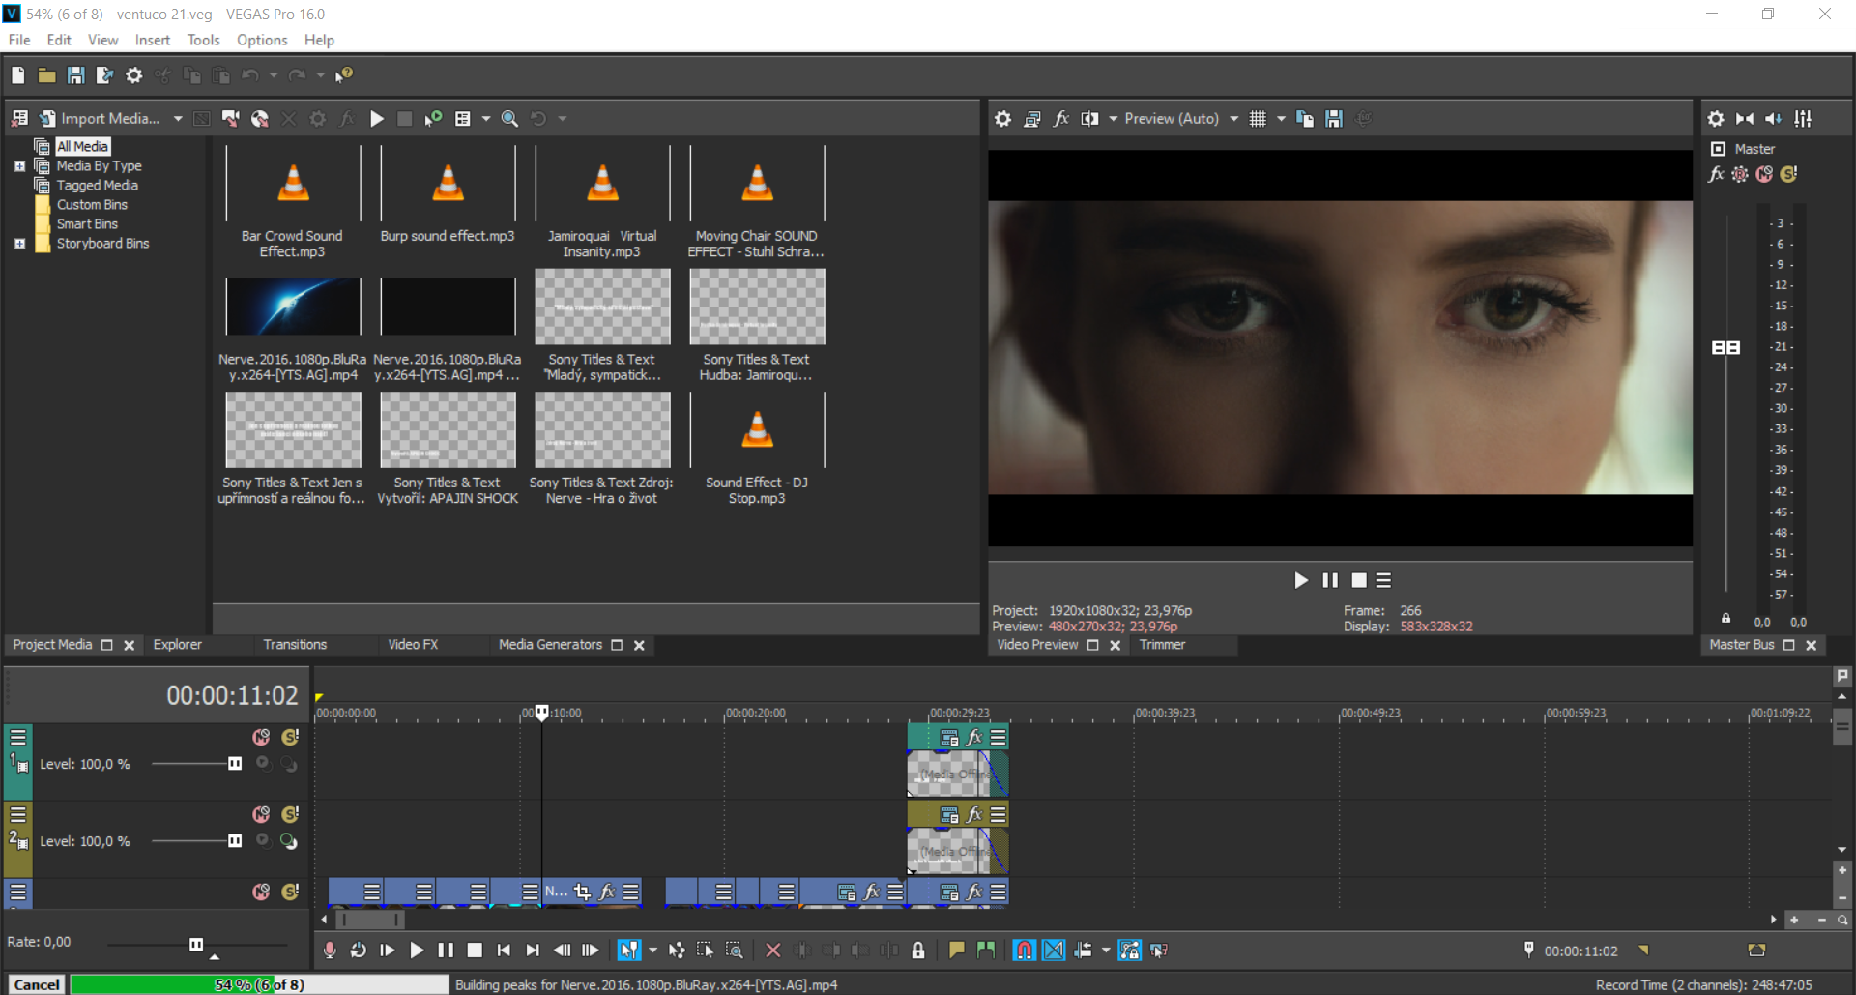Toggle auto preview in Project Media
Screen dimensions: 1856x995
pyautogui.click(x=433, y=119)
